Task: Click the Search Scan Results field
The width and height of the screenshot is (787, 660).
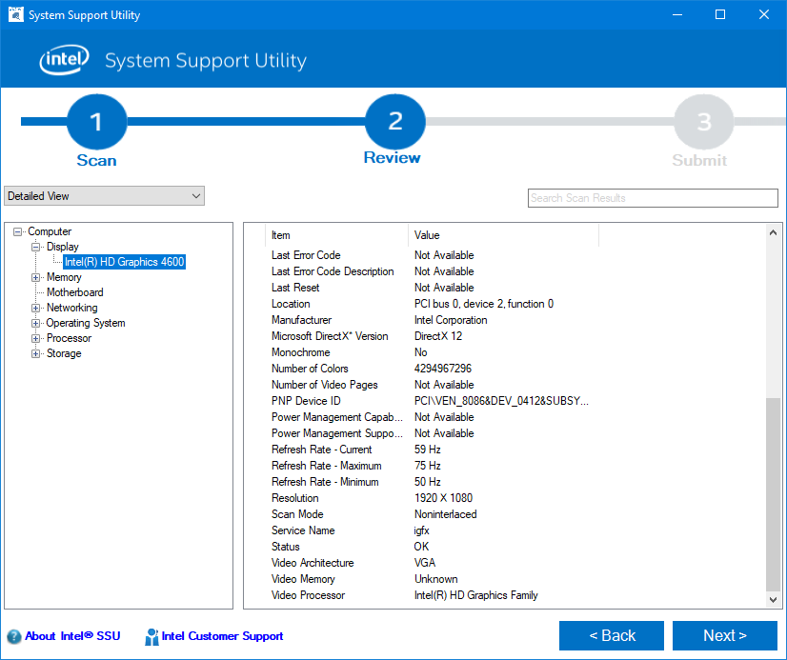Action: [x=653, y=198]
